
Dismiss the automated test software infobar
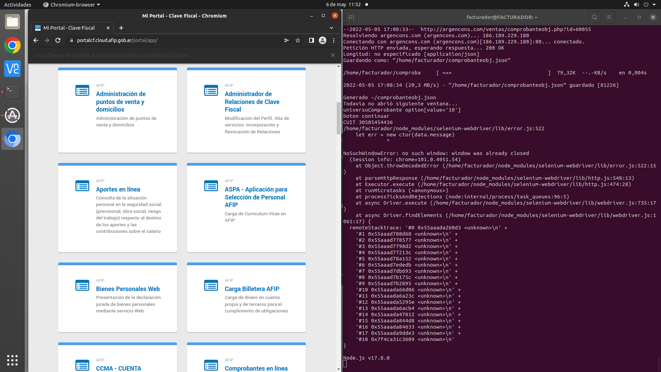(333, 55)
